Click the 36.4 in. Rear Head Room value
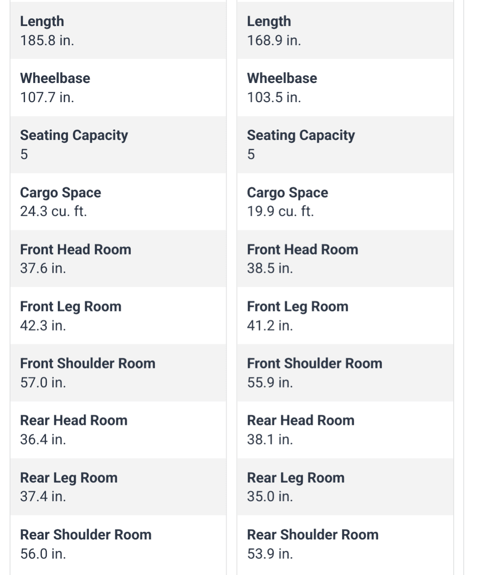This screenshot has width=492, height=575. tap(43, 440)
